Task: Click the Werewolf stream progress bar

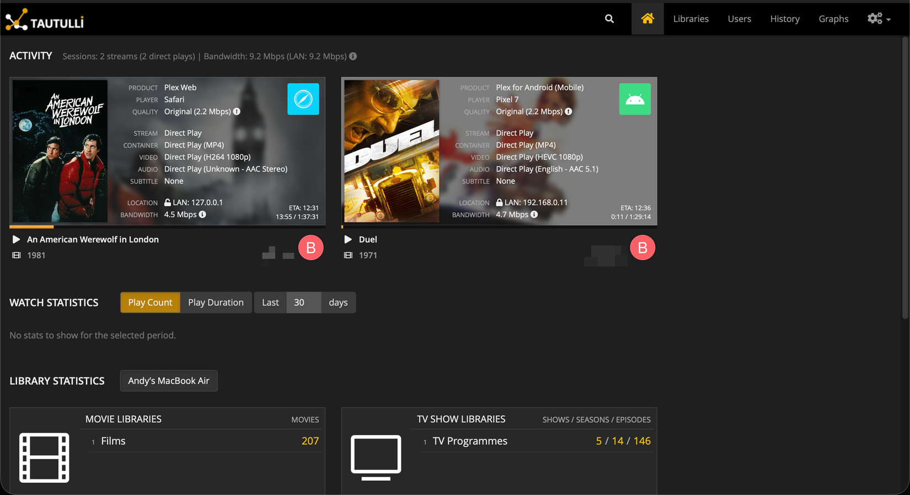Action: tap(167, 227)
